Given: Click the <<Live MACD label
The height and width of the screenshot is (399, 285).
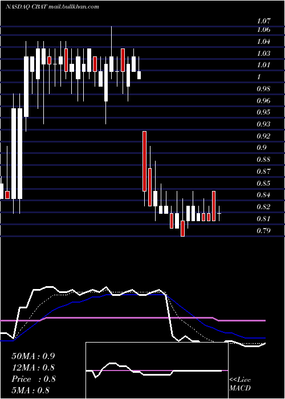Looking at the screenshot, I should (x=240, y=384).
